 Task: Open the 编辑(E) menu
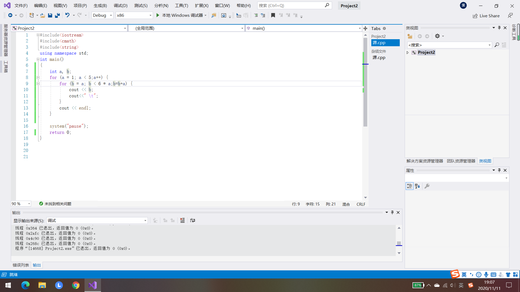click(x=40, y=6)
